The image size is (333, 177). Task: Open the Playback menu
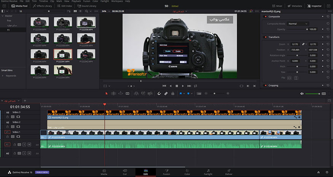[76, 1]
